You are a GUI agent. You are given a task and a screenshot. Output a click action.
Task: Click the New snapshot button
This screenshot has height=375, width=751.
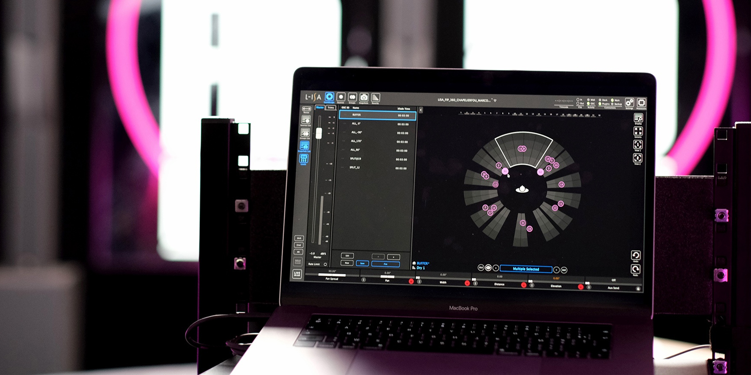click(347, 263)
